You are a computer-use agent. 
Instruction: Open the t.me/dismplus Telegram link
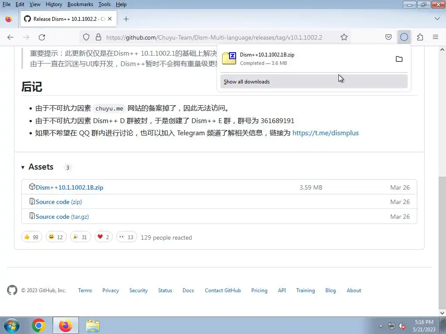(x=325, y=133)
